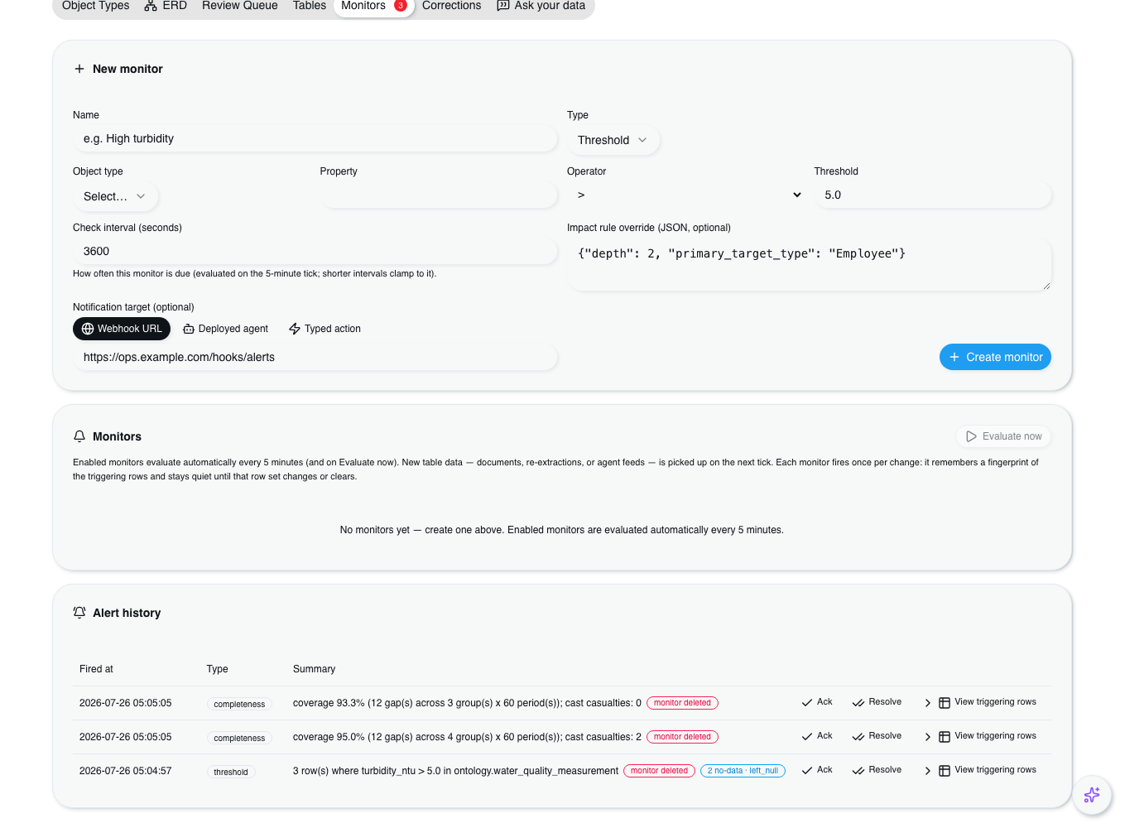
Task: Click the bell icon beside Monitors heading
Action: (79, 436)
